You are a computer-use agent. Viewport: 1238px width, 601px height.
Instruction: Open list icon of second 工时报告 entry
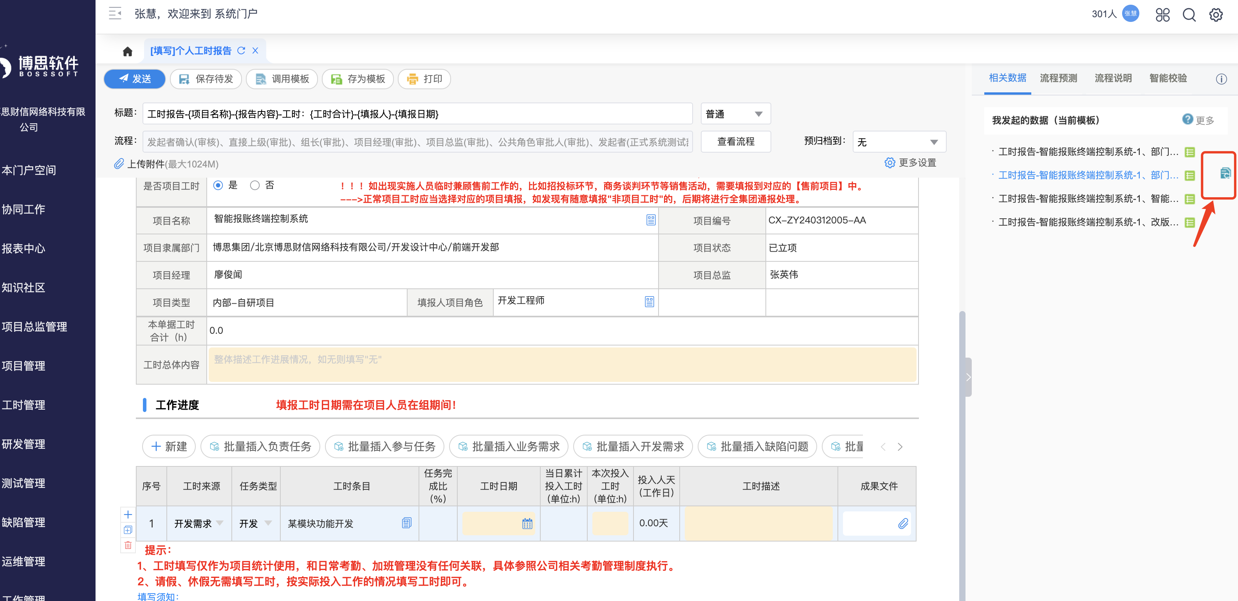click(x=1190, y=176)
